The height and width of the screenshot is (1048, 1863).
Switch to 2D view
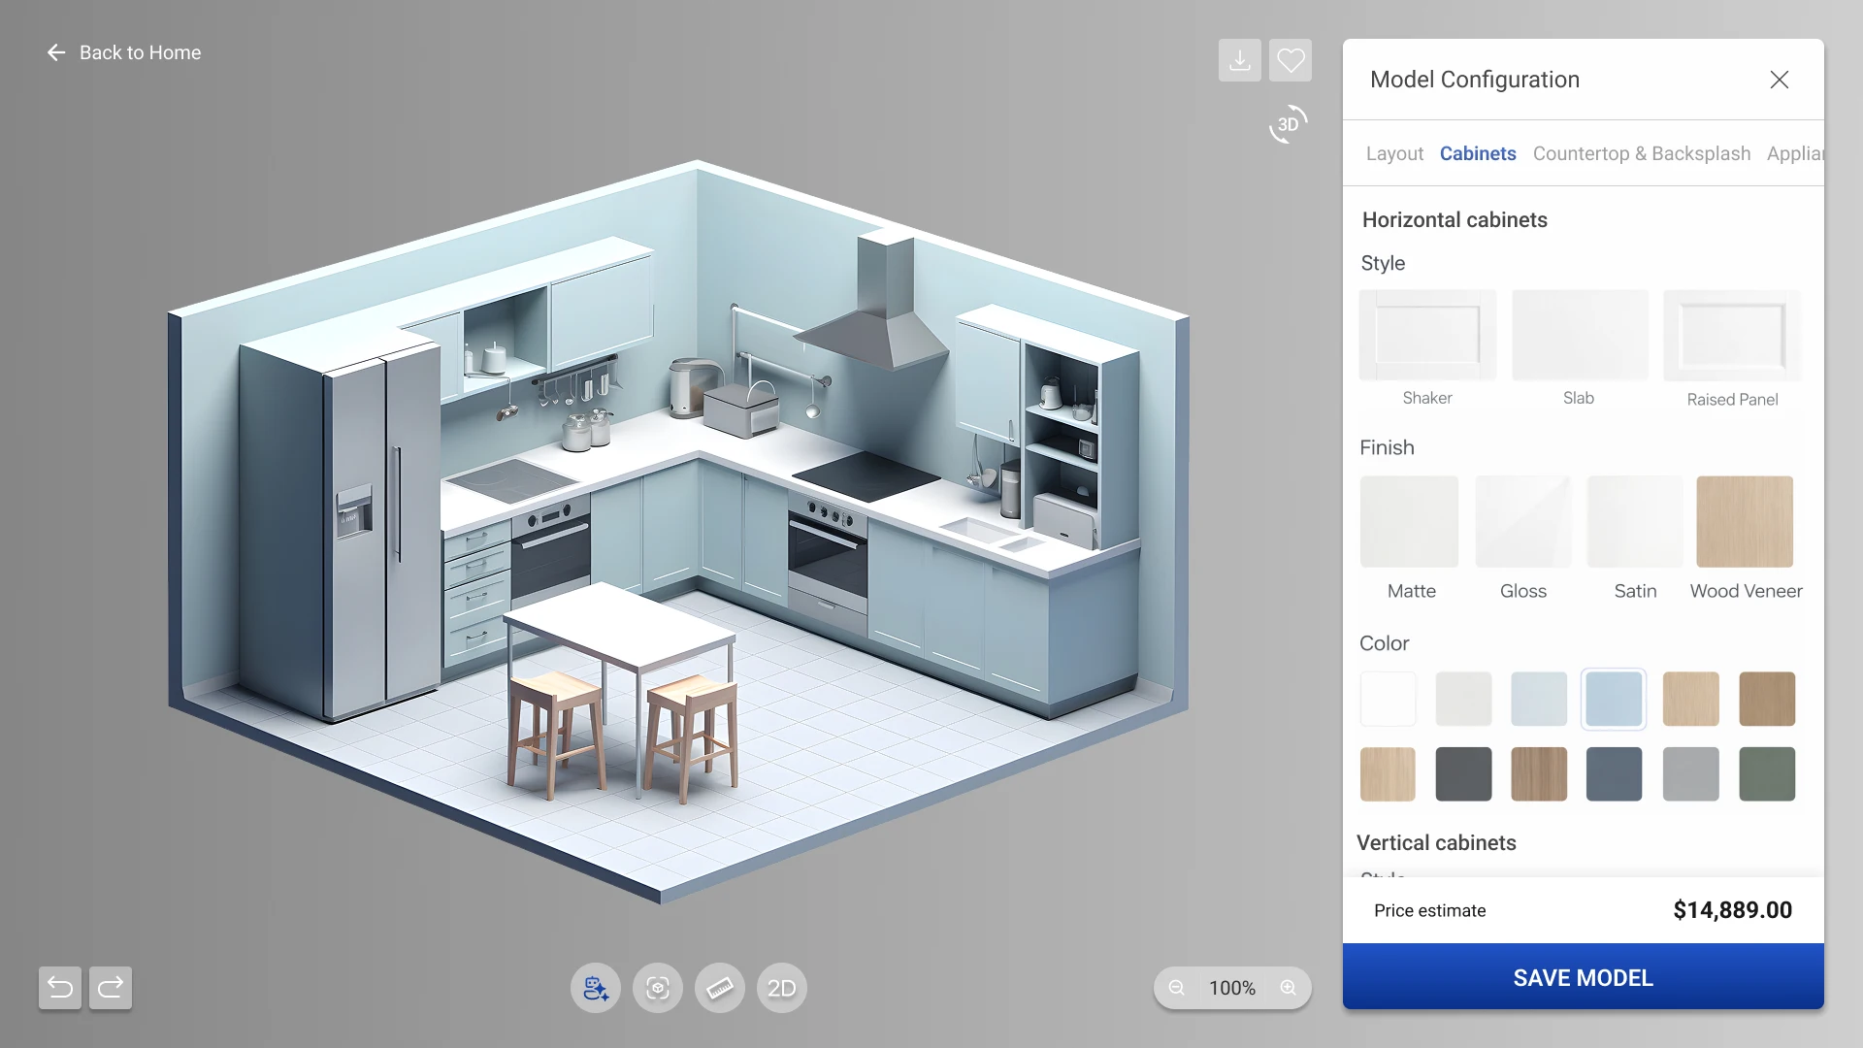coord(781,988)
